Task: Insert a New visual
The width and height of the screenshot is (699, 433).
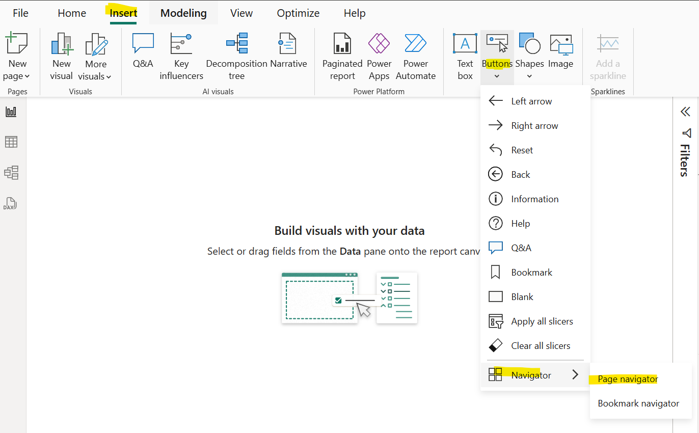Action: point(61,57)
